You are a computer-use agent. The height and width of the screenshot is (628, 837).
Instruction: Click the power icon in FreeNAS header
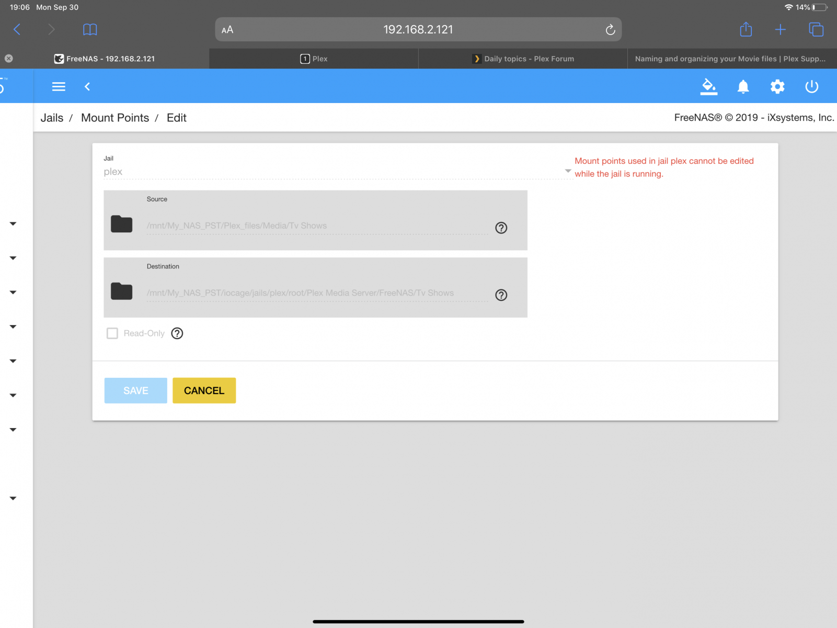point(811,86)
